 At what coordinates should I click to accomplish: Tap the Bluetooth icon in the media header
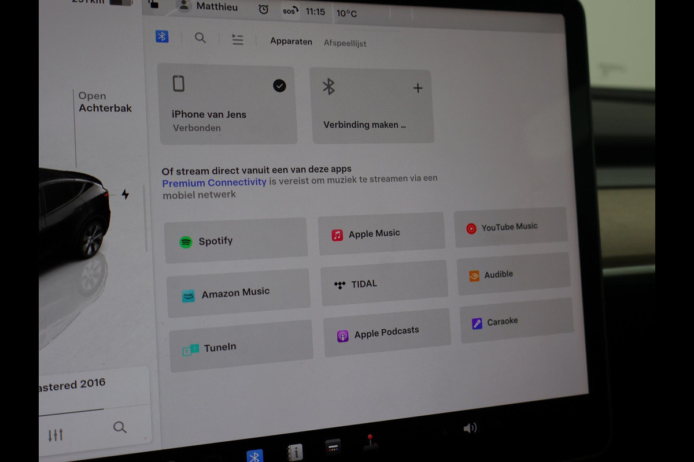pos(162,37)
